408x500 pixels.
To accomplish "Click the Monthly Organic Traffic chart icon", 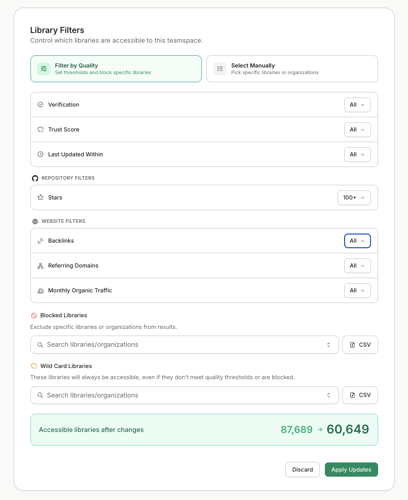I will coord(41,290).
